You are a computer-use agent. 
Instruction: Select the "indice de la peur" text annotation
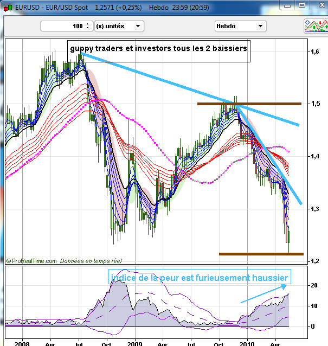(199, 278)
